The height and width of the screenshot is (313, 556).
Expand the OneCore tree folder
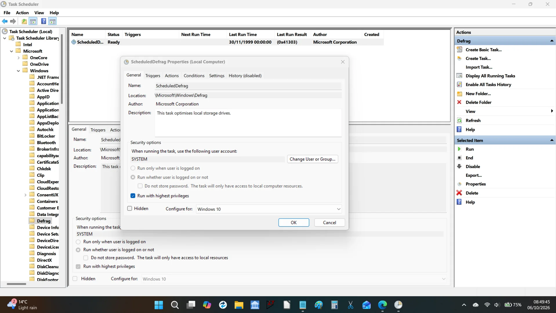pos(19,58)
